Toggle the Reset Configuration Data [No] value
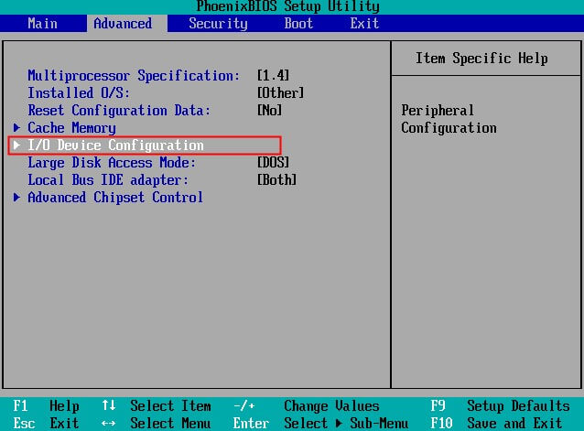Image resolution: width=584 pixels, height=431 pixels. 269,111
